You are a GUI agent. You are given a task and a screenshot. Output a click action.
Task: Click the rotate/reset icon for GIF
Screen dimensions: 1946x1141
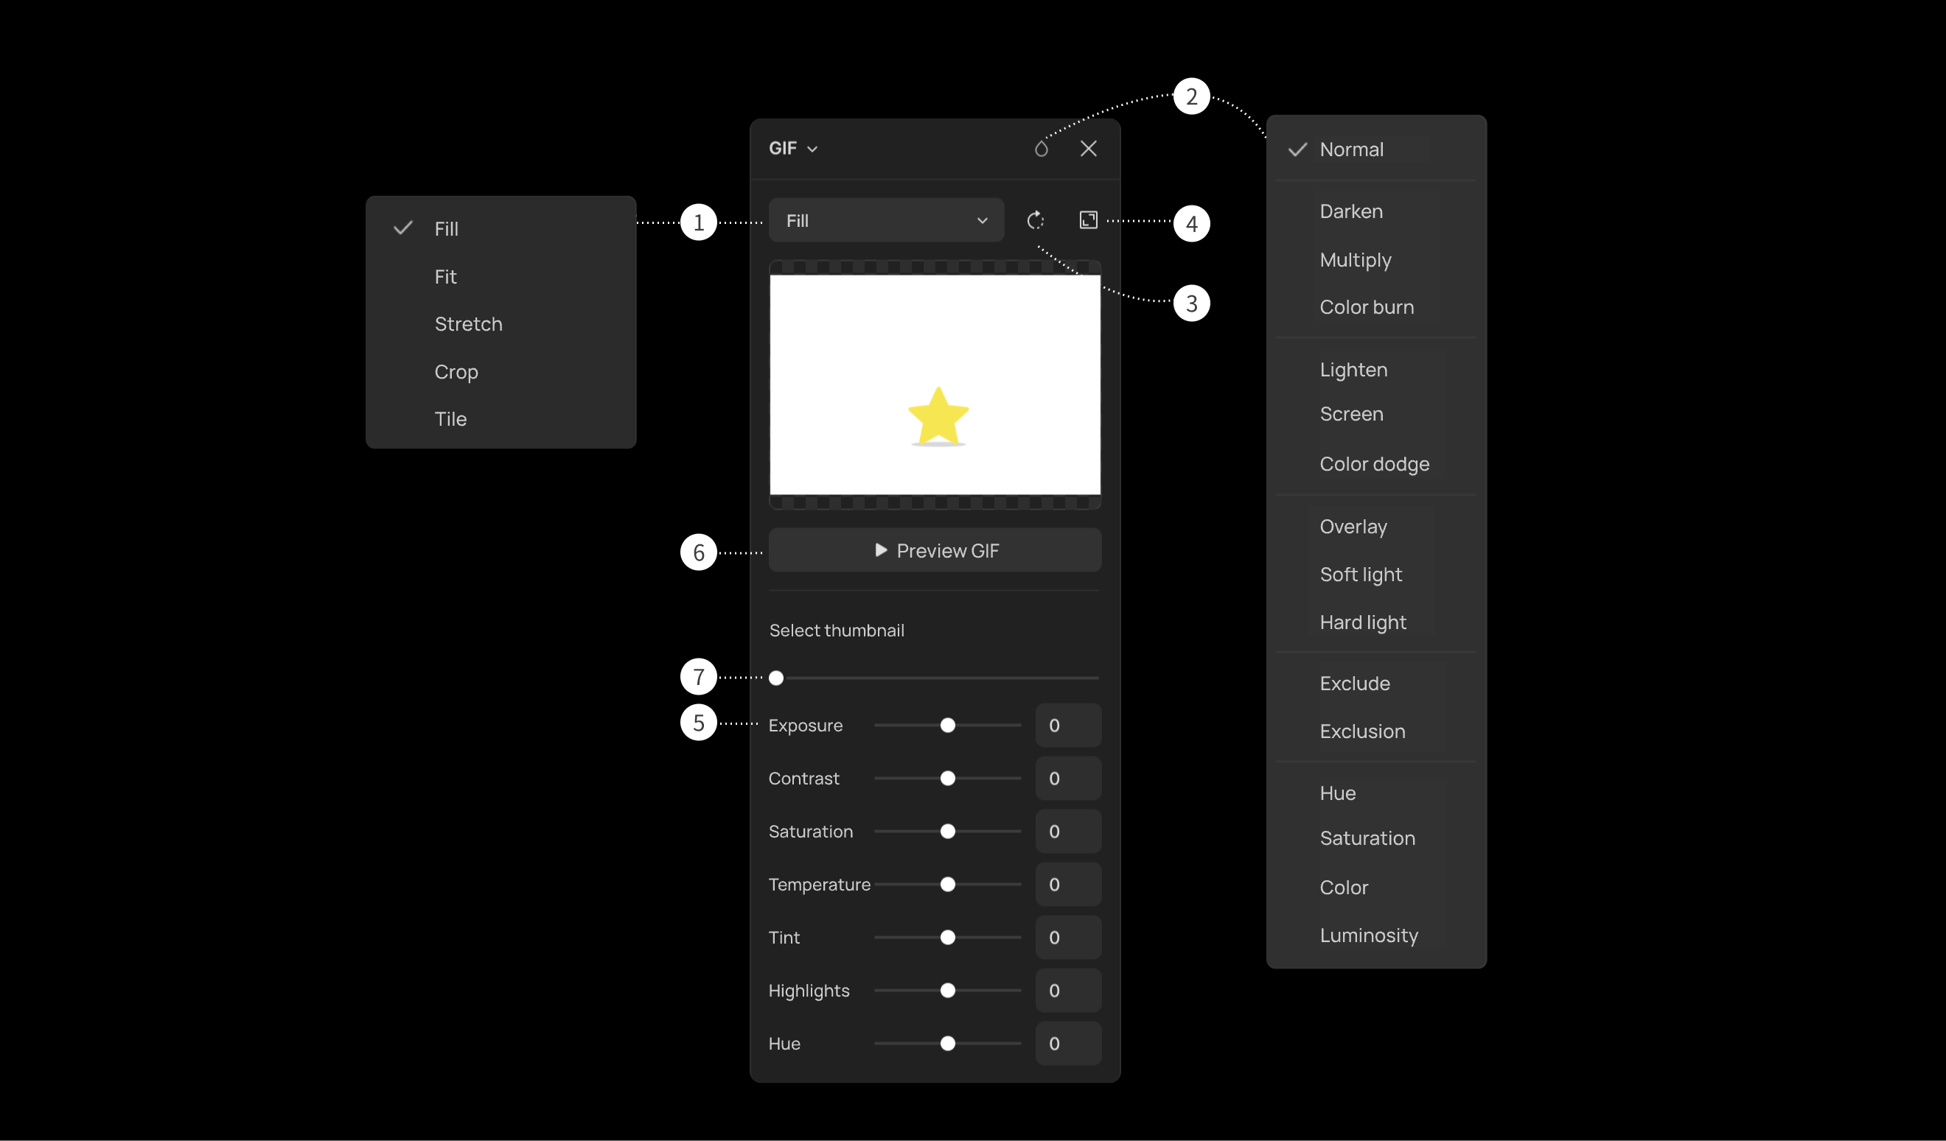pos(1036,220)
